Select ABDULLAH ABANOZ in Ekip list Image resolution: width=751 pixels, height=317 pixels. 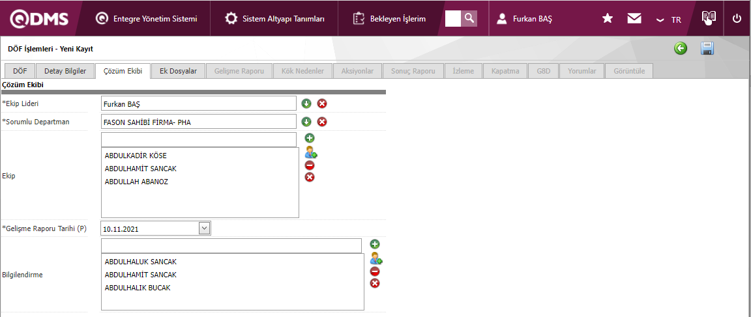pos(136,182)
